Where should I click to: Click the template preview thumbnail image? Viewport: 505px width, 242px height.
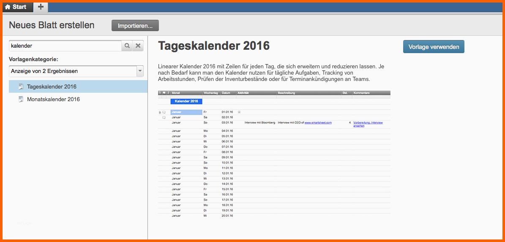tap(274, 154)
